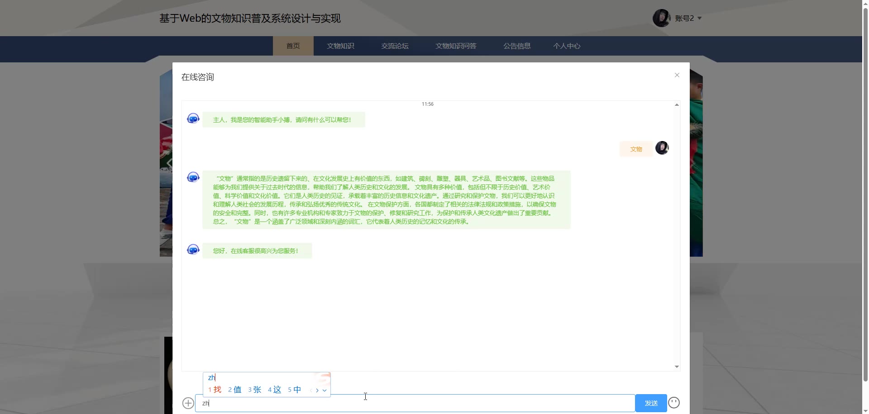This screenshot has height=414, width=869.
Task: Focus the chat message input field
Action: click(x=415, y=403)
